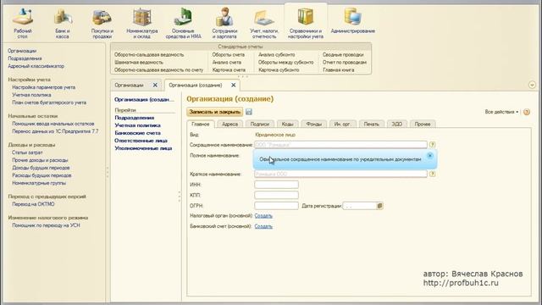Open the Покупки и продажи section

[102, 23]
